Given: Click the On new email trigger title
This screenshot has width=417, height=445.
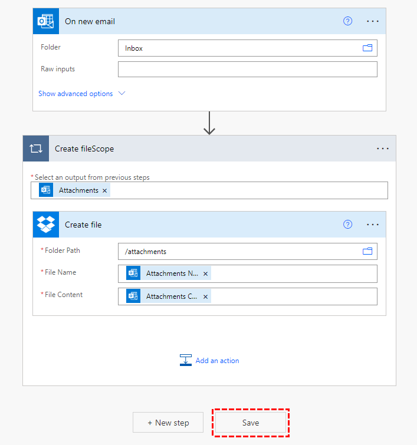Looking at the screenshot, I should click(x=90, y=22).
